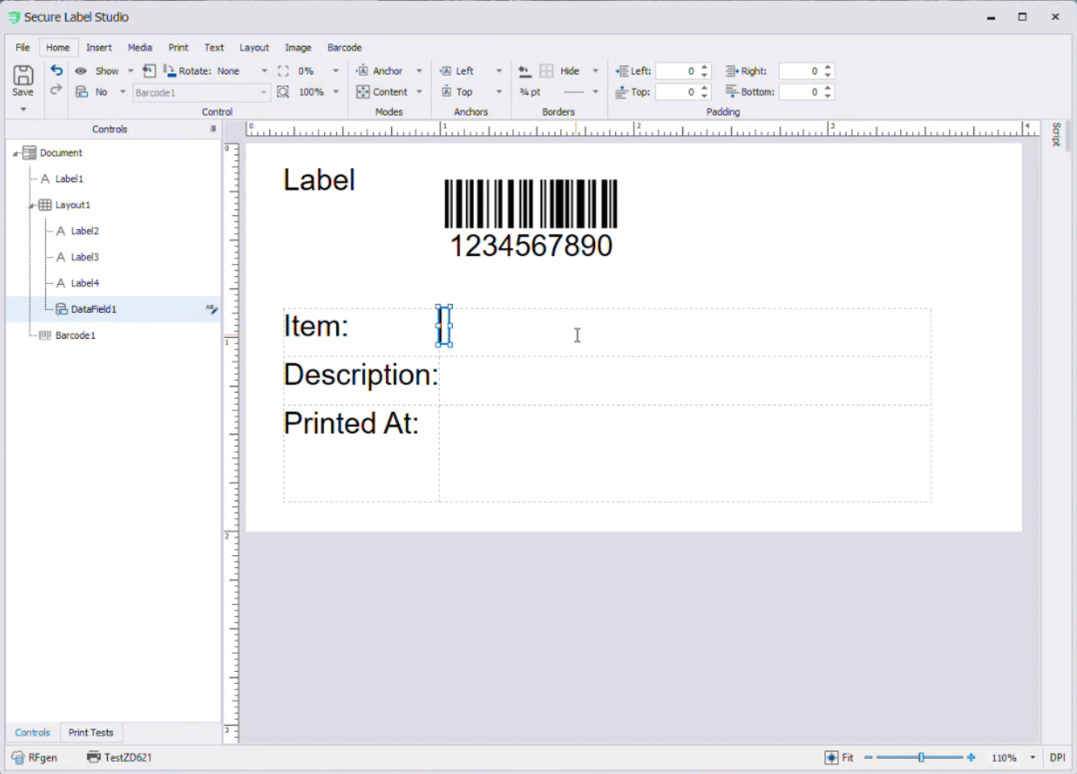This screenshot has height=774, width=1077.
Task: Click the Content mode icon
Action: coord(363,92)
